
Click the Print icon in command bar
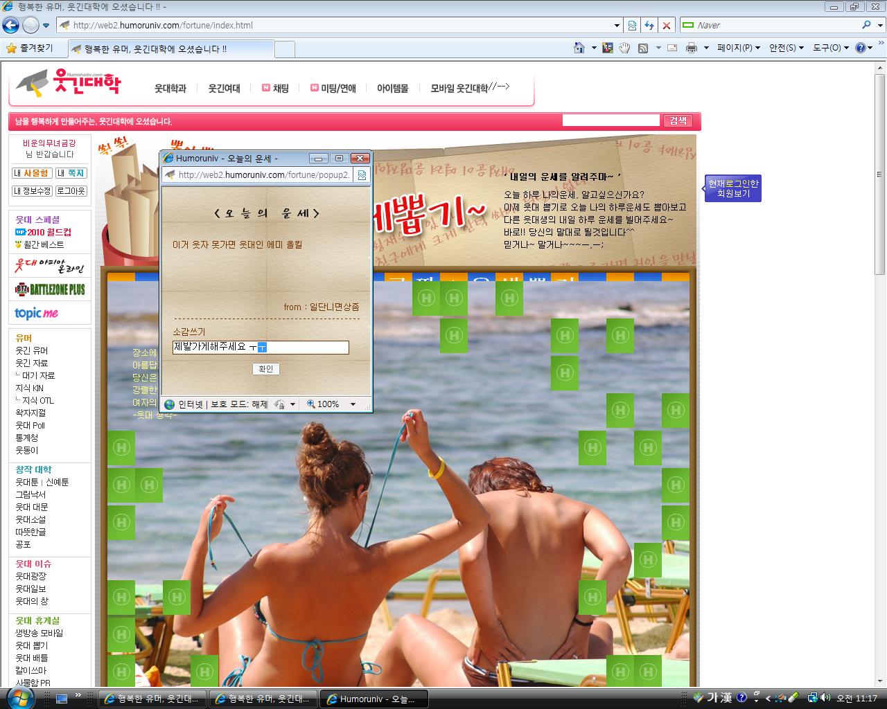tap(691, 48)
